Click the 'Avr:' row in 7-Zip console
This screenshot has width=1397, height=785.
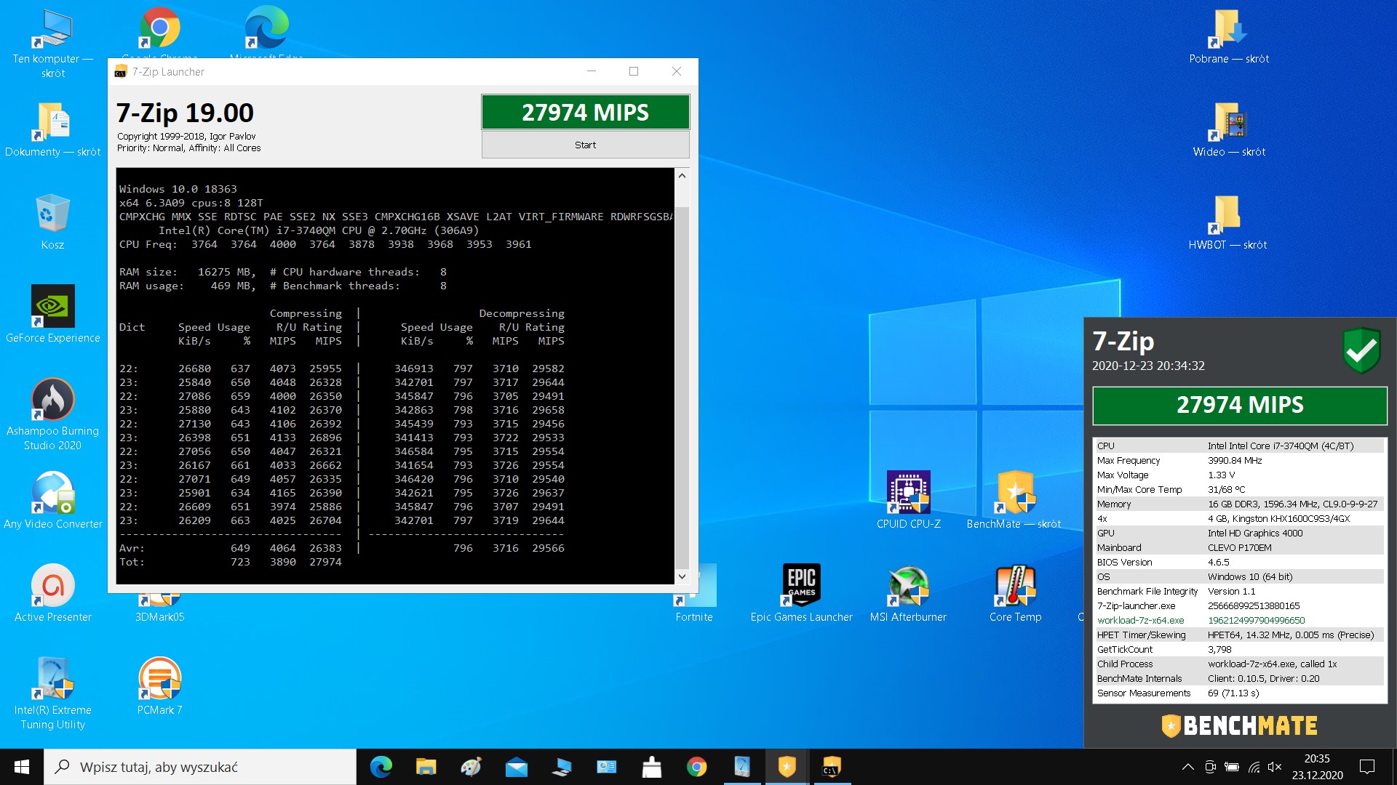tap(342, 548)
